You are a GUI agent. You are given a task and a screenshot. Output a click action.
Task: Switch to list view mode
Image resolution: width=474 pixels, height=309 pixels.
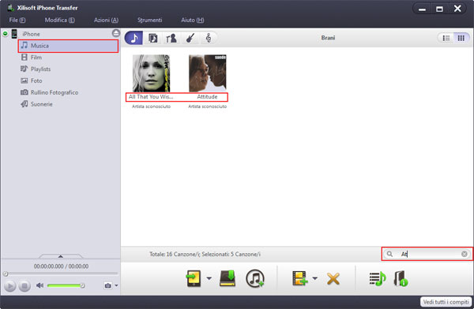point(446,38)
